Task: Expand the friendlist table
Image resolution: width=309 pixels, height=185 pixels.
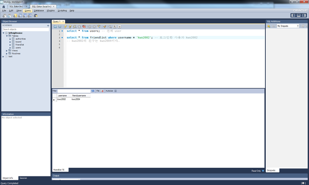Action: click(x=10, y=45)
